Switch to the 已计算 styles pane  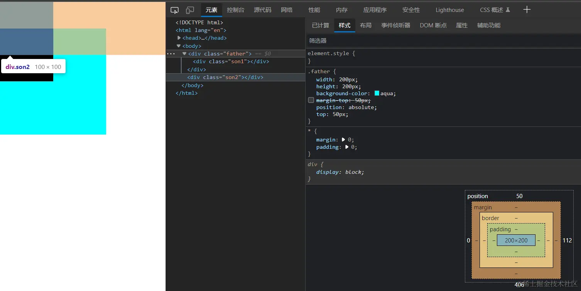(321, 25)
